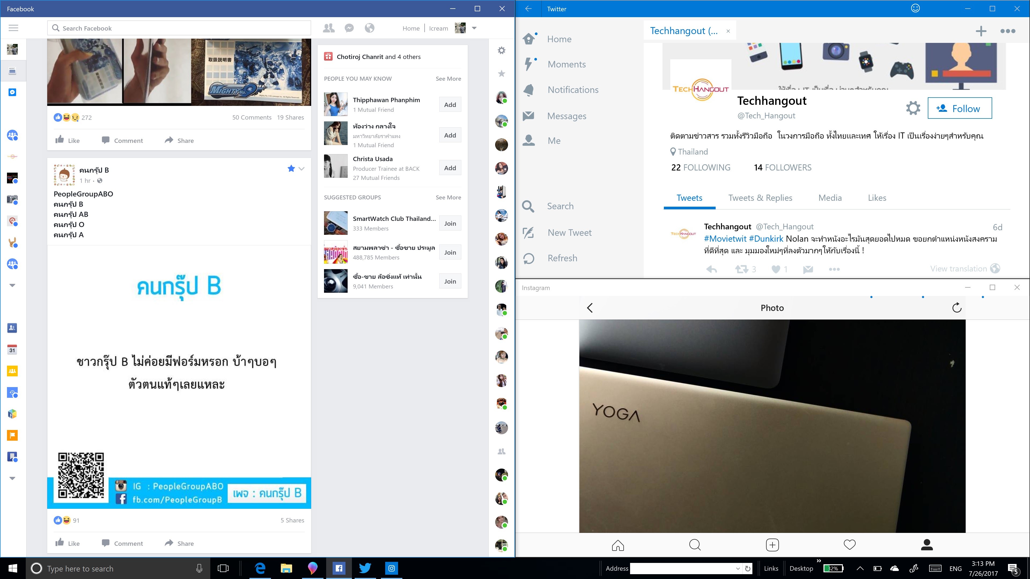Open Twitter more options ellipsis menu
Screen dimensions: 1030x579
(1008, 31)
